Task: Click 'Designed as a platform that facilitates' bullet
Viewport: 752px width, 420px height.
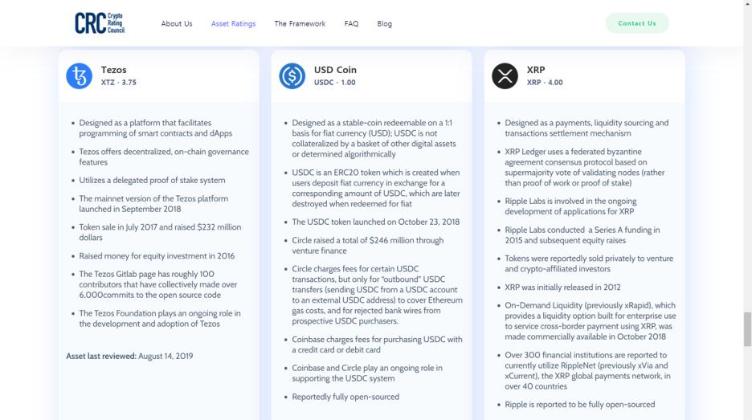Action: coord(155,128)
